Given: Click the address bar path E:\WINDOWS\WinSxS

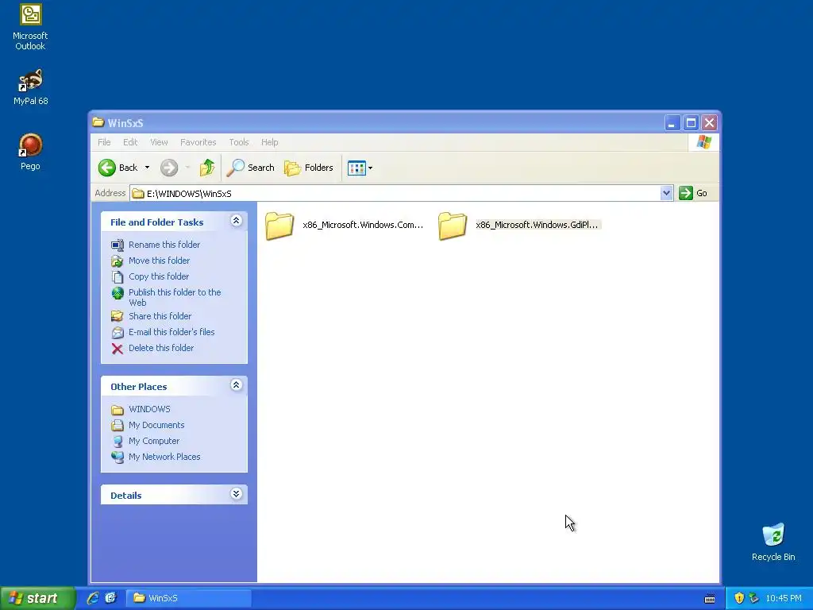Looking at the screenshot, I should pyautogui.click(x=189, y=194).
